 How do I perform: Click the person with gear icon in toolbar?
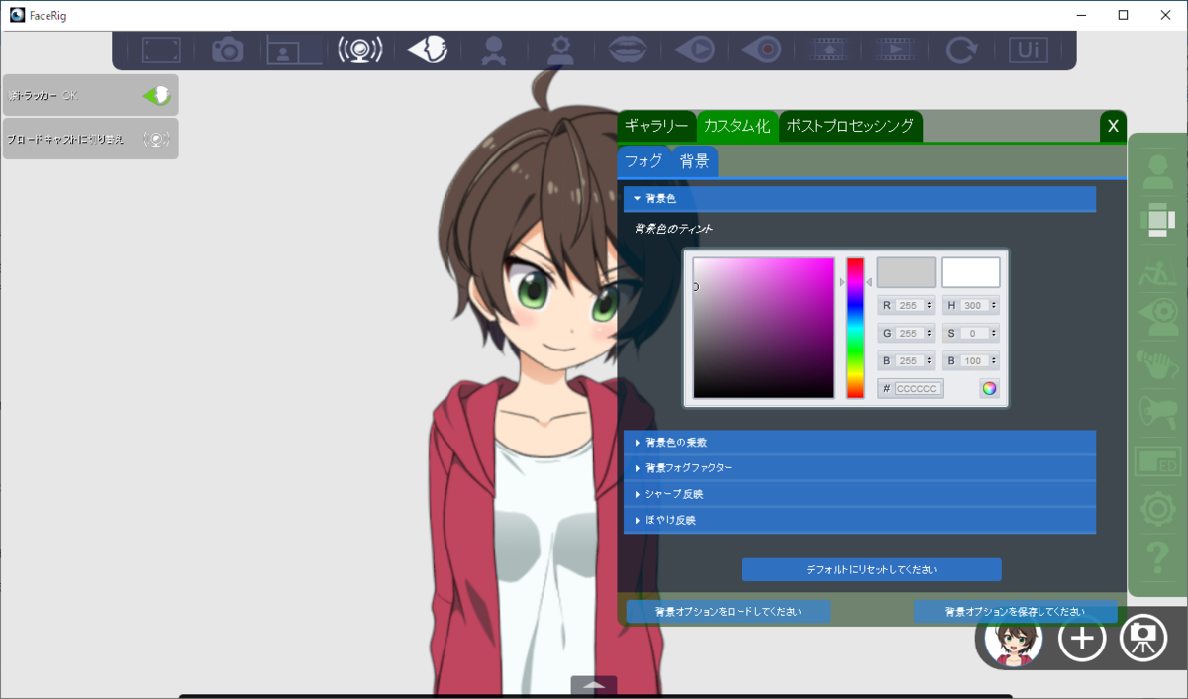(561, 50)
